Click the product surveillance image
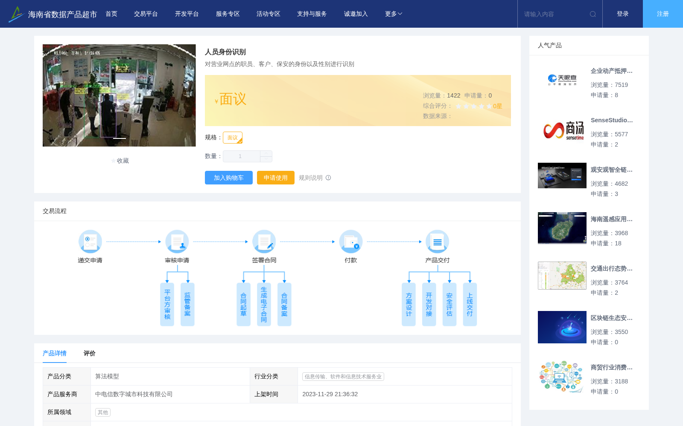Image resolution: width=683 pixels, height=426 pixels. pos(119,95)
